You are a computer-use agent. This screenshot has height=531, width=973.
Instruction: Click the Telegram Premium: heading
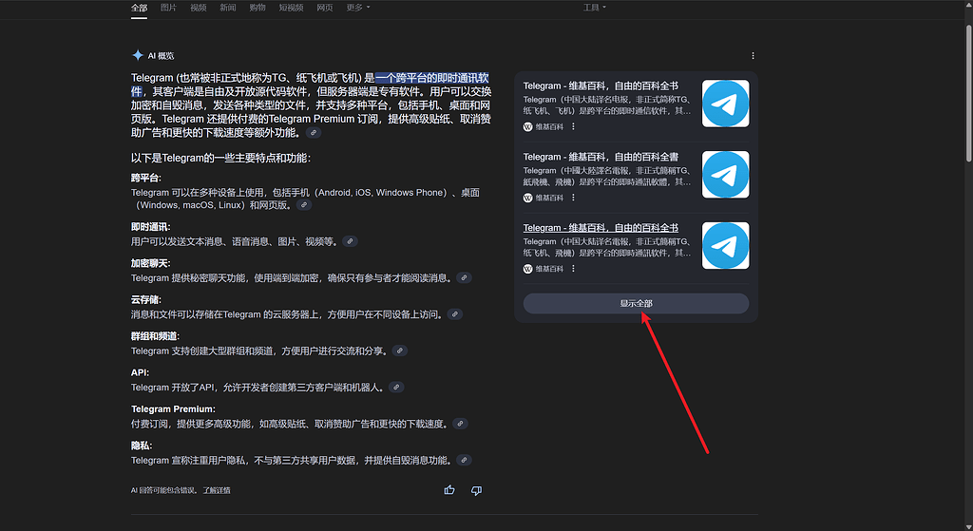(173, 409)
